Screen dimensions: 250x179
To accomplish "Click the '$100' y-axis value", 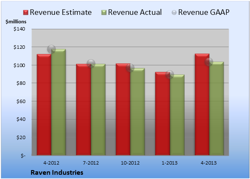I will [19, 65].
